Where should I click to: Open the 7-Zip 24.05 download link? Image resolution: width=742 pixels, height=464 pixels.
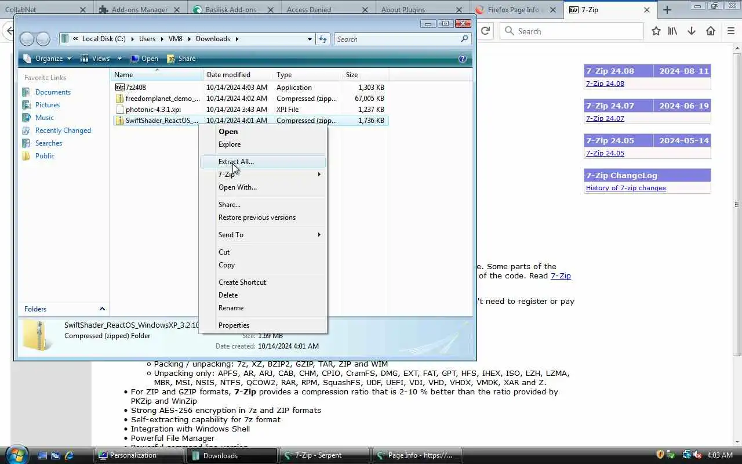click(605, 153)
